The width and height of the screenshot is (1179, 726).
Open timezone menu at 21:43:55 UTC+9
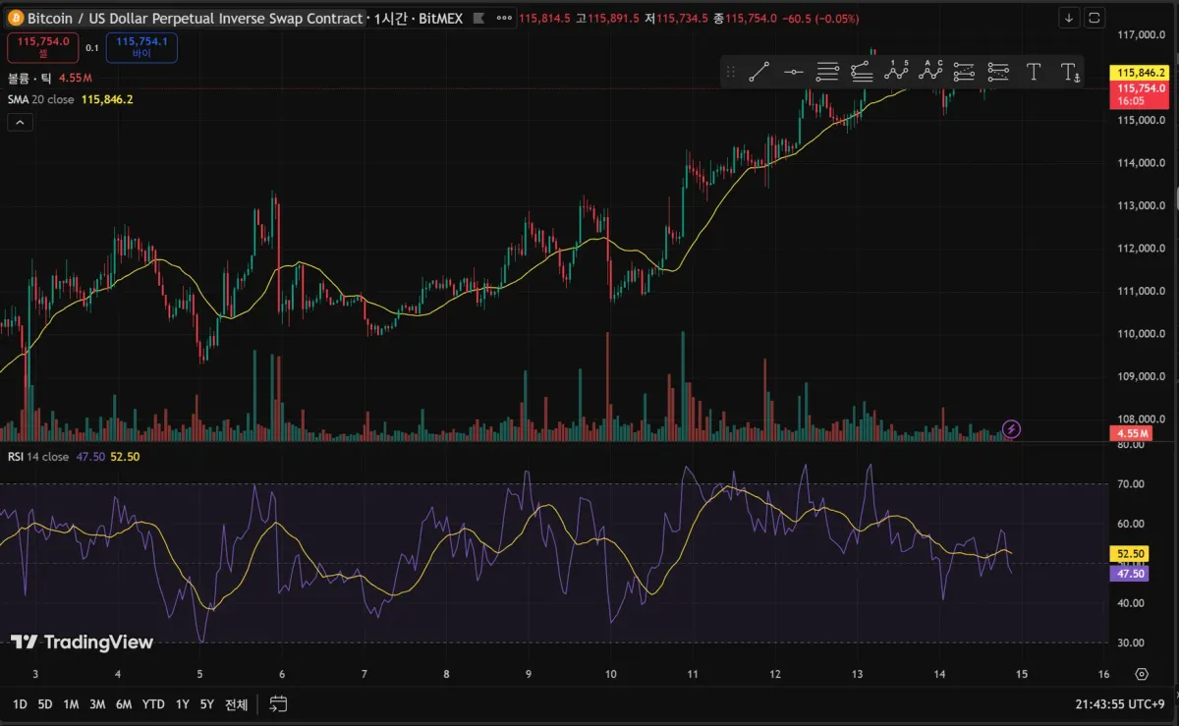pos(1118,704)
